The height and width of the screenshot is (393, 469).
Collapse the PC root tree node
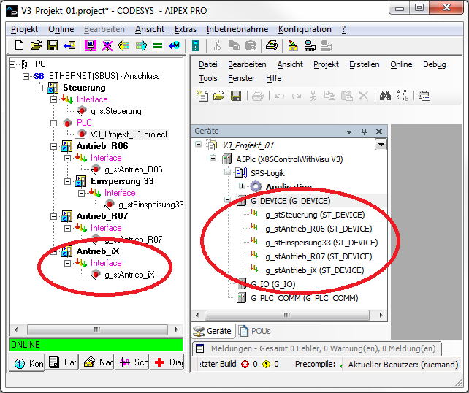12,64
